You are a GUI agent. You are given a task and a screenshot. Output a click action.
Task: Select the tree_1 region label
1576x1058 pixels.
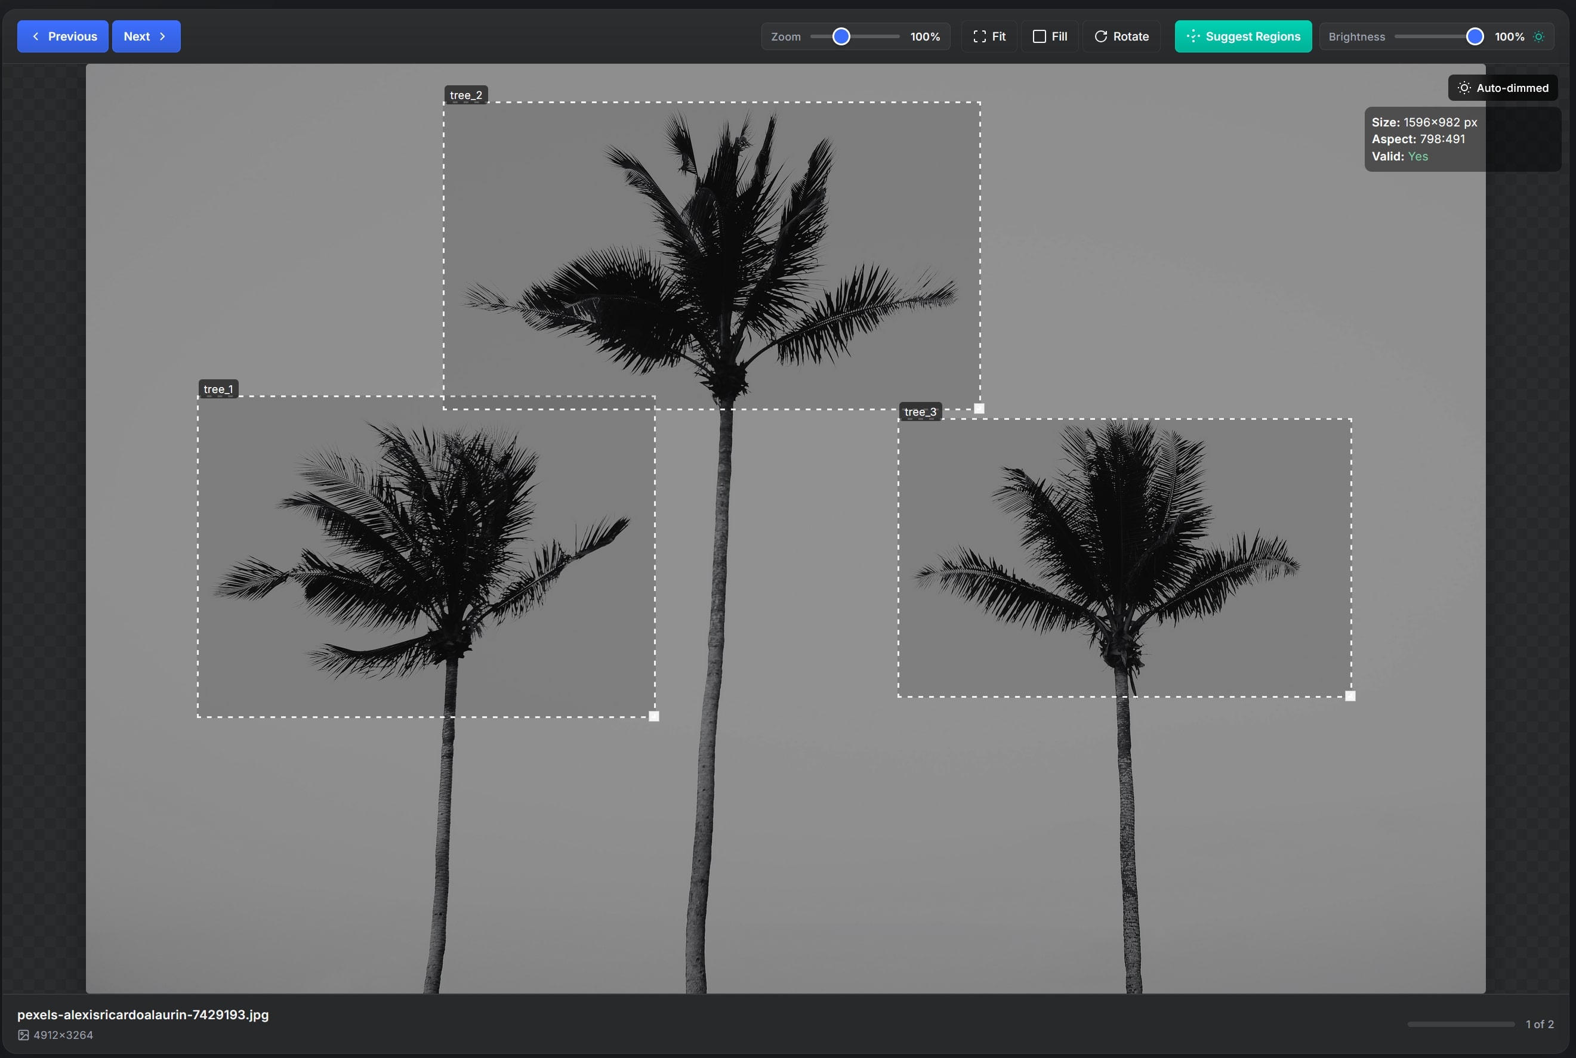pyautogui.click(x=218, y=389)
